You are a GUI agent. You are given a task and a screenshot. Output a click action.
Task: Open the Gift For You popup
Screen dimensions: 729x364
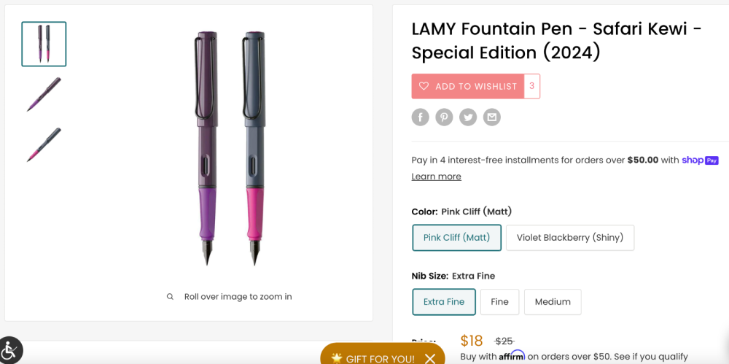click(x=373, y=358)
